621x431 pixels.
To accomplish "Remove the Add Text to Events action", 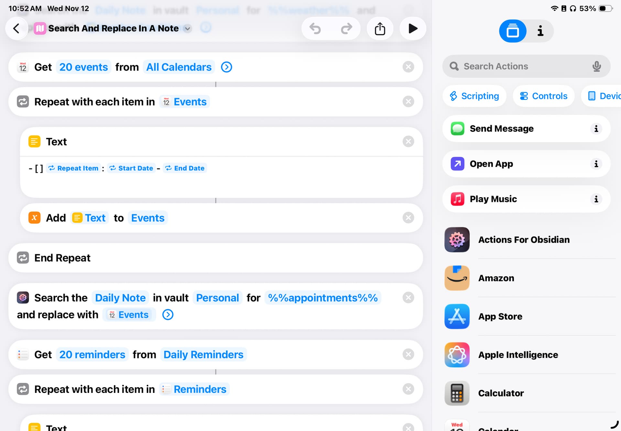I will pyautogui.click(x=408, y=218).
